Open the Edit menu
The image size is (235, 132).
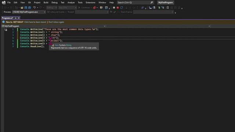click(15, 3)
